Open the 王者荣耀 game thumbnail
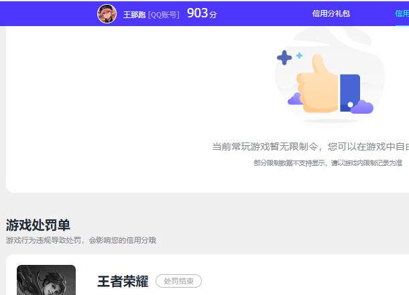 coord(46,280)
